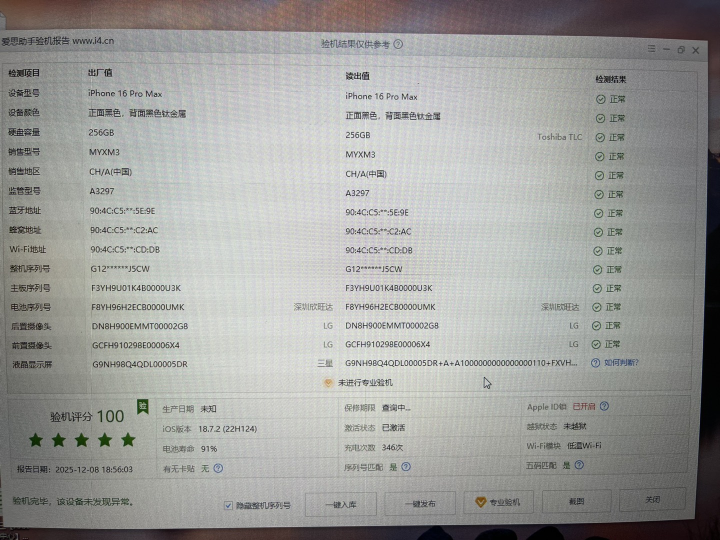
Task: Click question icon before 如何判断
Action: tap(595, 363)
